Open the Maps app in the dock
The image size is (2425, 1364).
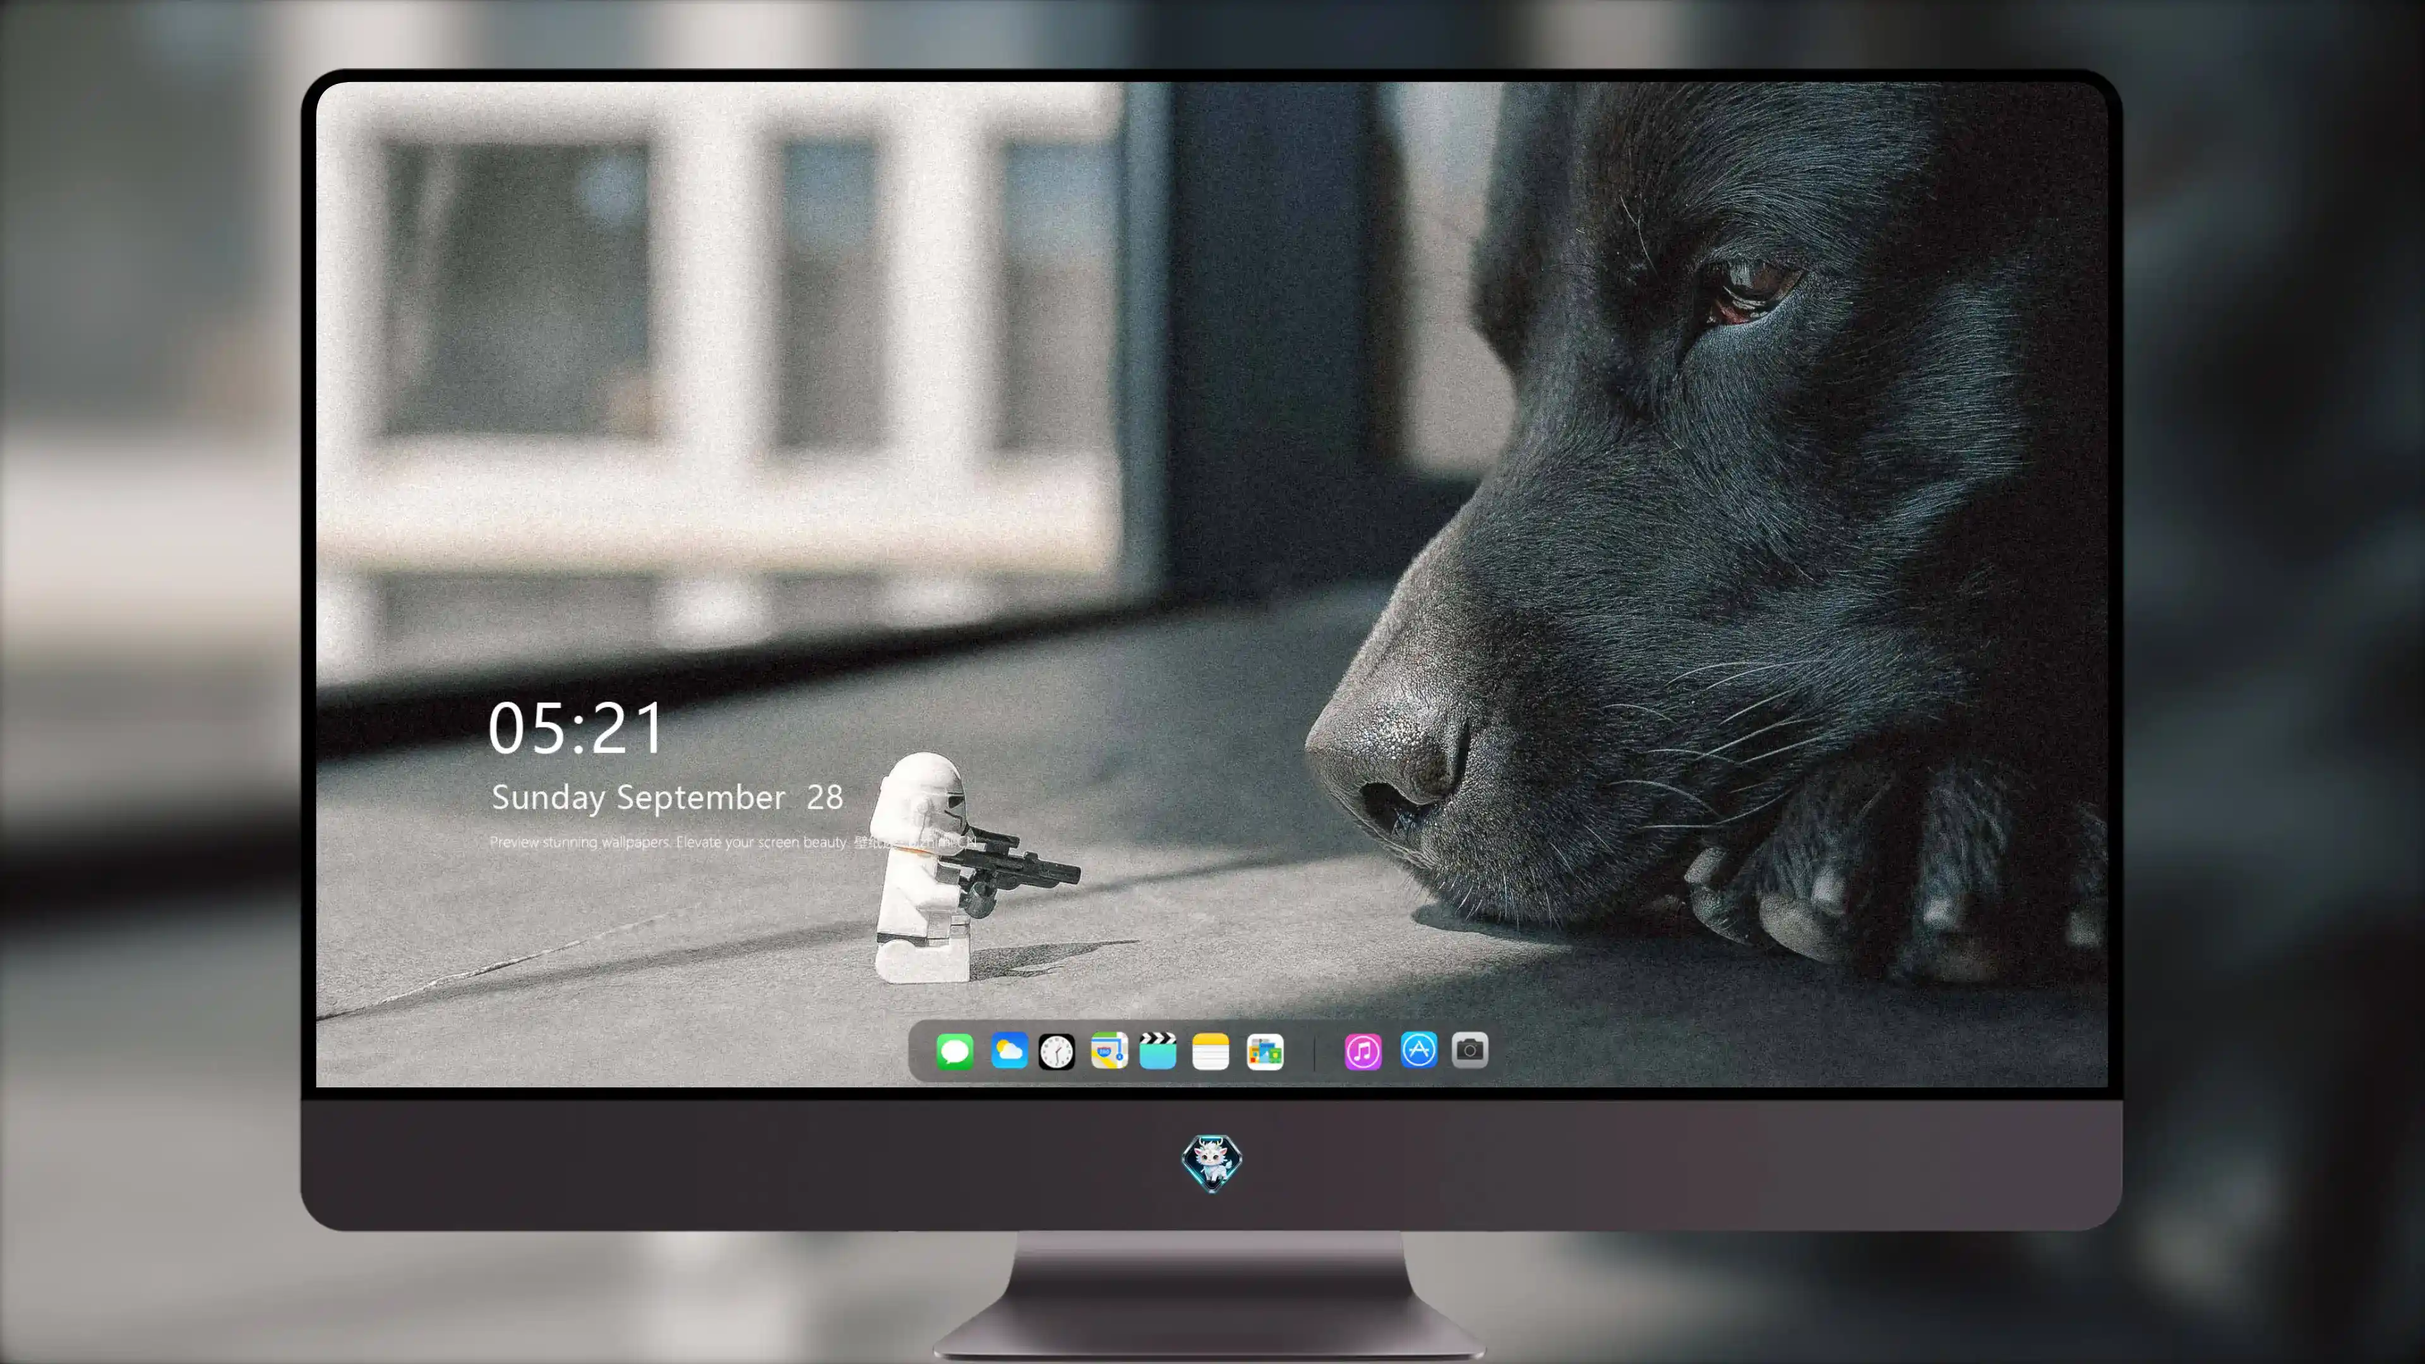(1109, 1051)
